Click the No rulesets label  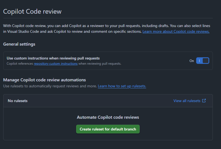pos(18,101)
